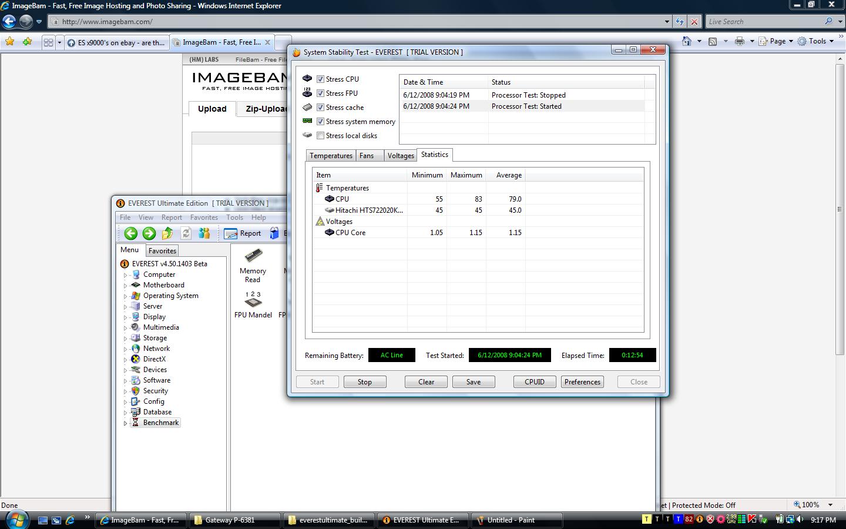Click the Print icon in the IE command bar
This screenshot has height=529, width=846.
click(x=740, y=41)
